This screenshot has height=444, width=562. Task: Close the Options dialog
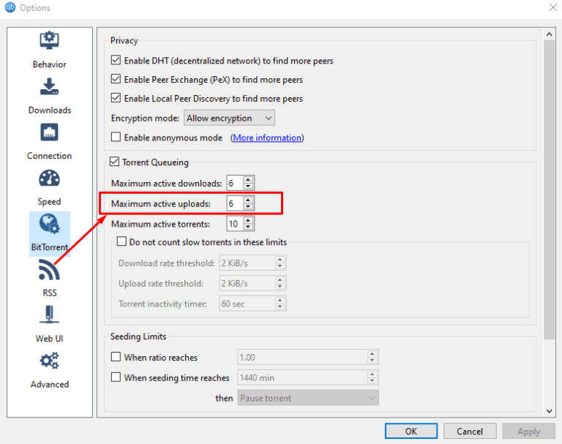[x=553, y=7]
